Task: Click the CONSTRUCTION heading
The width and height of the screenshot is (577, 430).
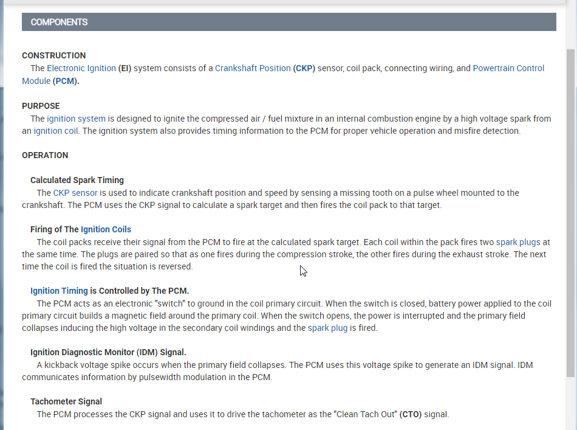Action: pos(54,55)
